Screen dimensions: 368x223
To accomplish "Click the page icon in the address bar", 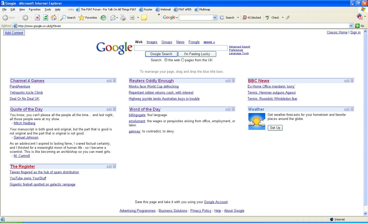I will [x=15, y=26].
